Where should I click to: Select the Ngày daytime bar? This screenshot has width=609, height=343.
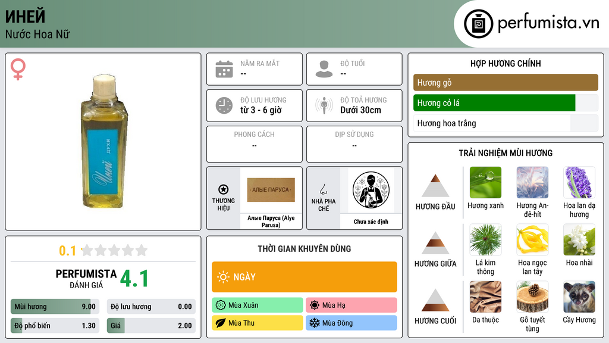point(304,277)
